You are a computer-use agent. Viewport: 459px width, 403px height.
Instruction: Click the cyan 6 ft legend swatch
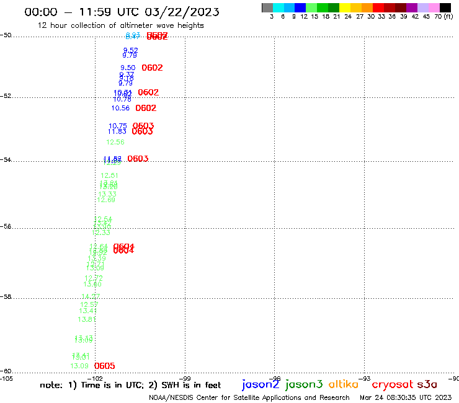[x=279, y=7]
